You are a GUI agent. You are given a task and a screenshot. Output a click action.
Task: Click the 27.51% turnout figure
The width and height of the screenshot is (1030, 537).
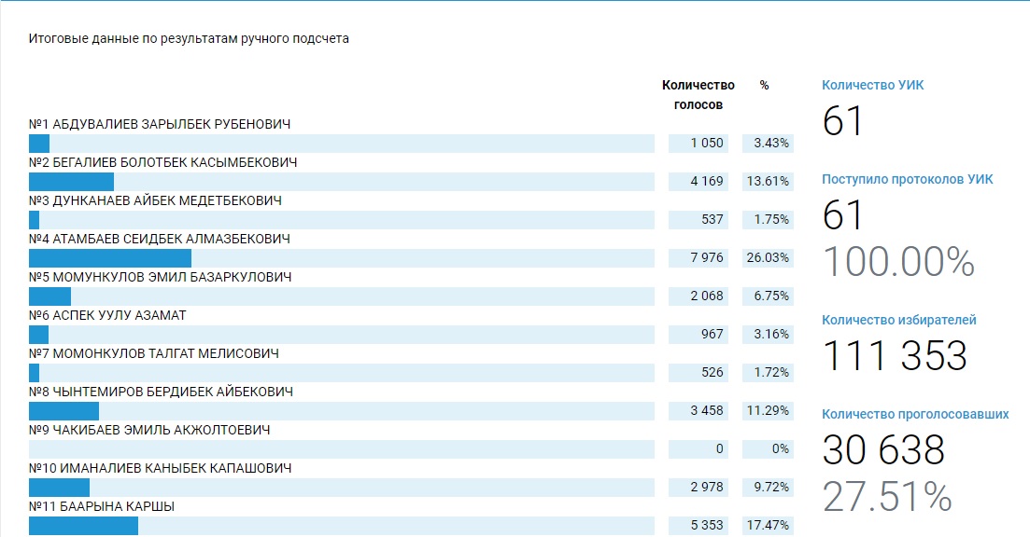886,496
